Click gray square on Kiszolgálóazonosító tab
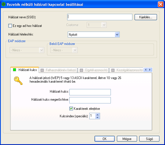The width and height of the screenshot is (165, 145). click(x=113, y=70)
